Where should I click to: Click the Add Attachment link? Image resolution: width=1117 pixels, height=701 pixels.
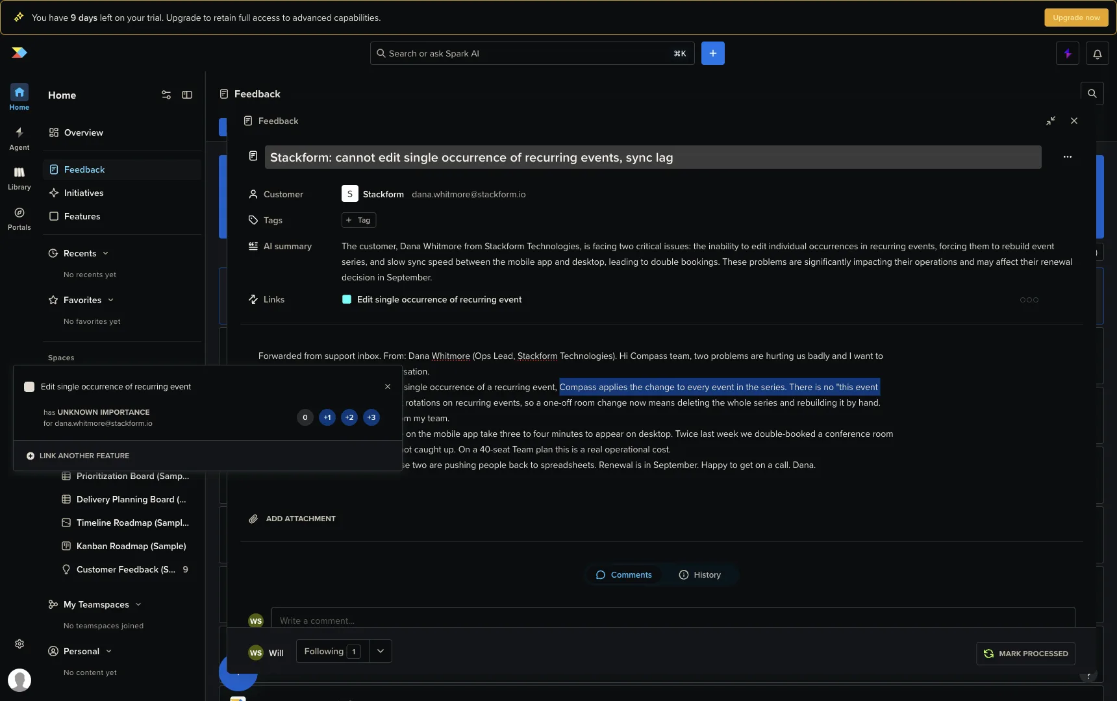tap(301, 519)
